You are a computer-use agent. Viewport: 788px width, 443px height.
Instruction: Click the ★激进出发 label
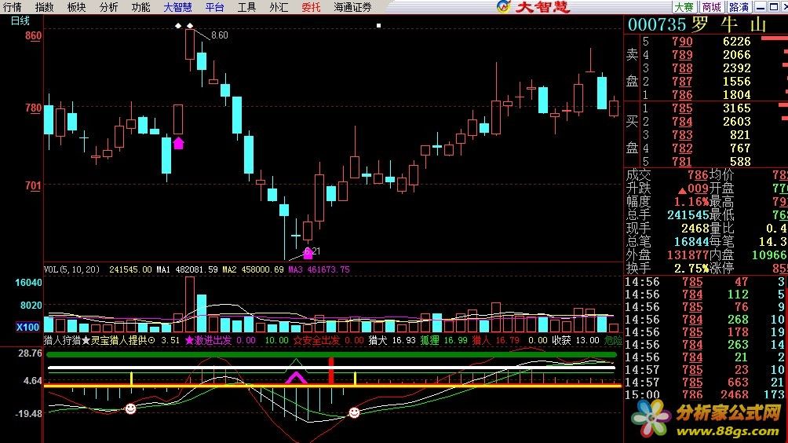tap(208, 340)
